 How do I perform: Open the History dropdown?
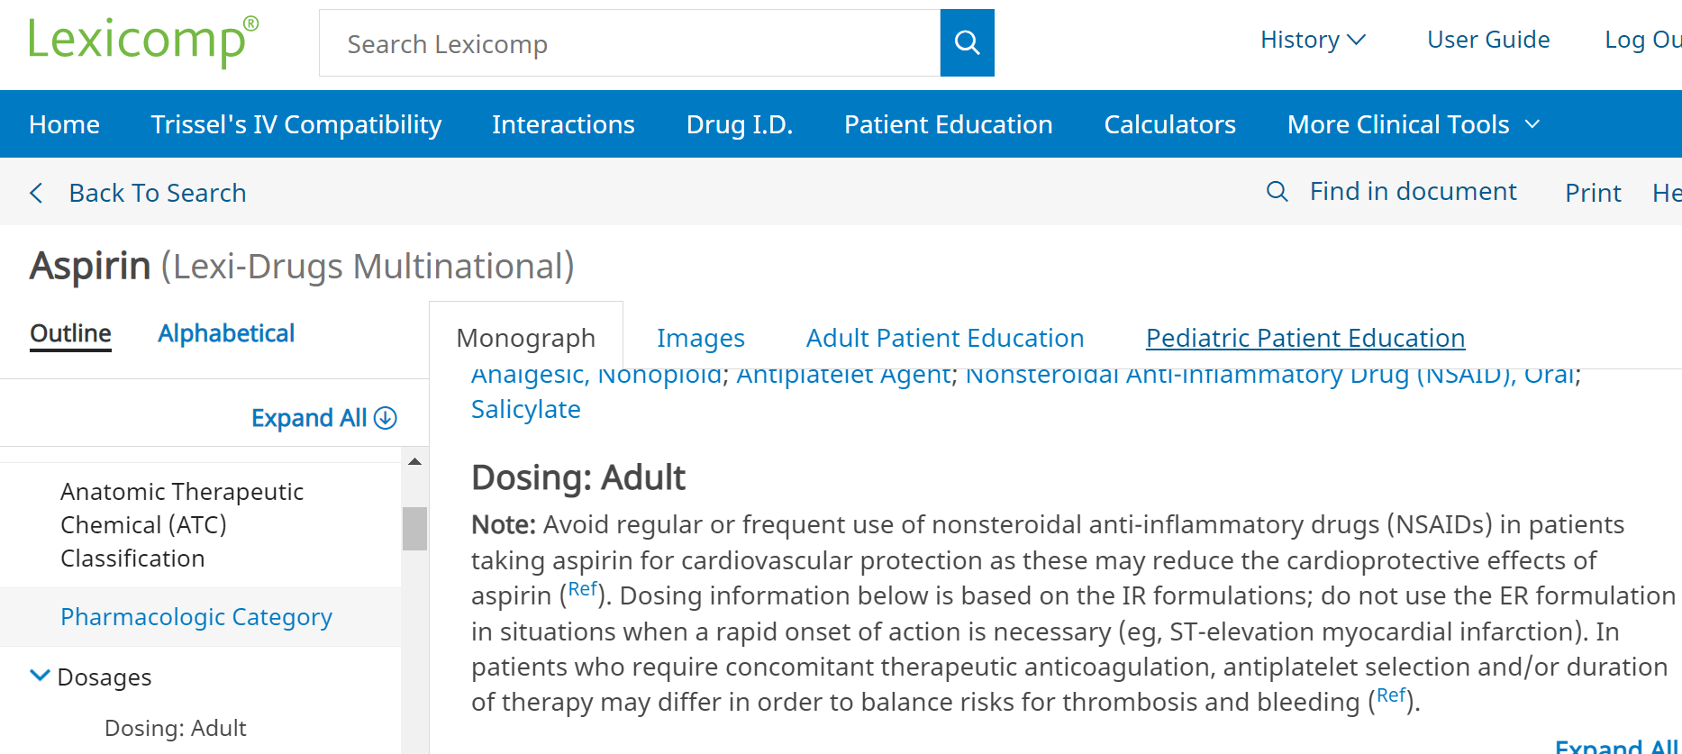pyautogui.click(x=1312, y=40)
